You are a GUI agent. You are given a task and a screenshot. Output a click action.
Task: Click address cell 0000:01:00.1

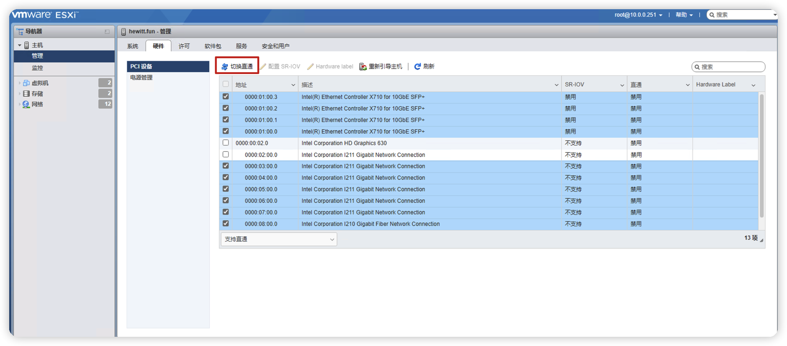[x=261, y=120]
